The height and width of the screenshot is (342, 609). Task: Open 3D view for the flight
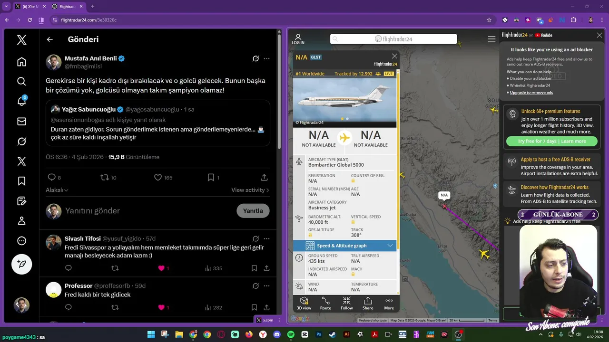click(304, 304)
